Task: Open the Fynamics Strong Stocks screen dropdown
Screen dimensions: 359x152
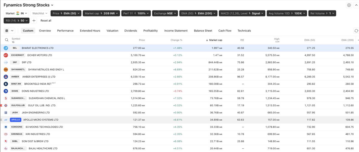Action: [x=28, y=5]
